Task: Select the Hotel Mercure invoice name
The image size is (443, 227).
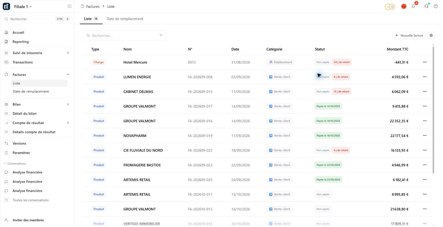Action: (x=135, y=62)
